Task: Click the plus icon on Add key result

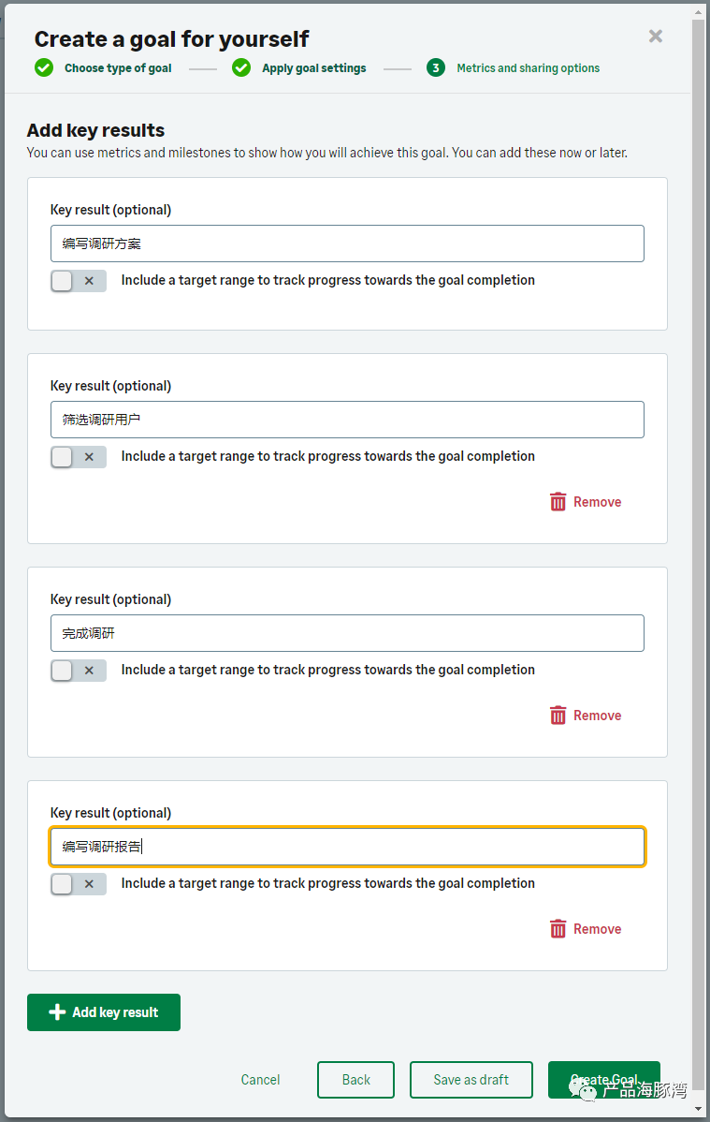Action: [x=57, y=1011]
